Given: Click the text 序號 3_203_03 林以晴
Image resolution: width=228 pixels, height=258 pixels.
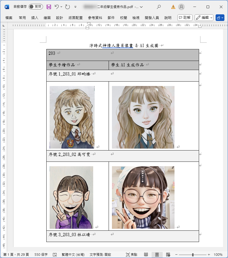Looking at the screenshot, I should (69, 235).
